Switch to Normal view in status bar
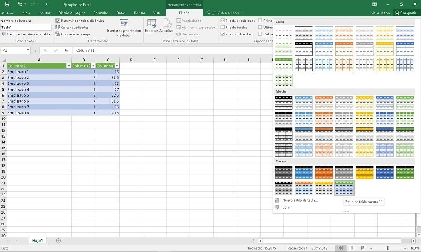This screenshot has width=421, height=252. tap(341, 248)
